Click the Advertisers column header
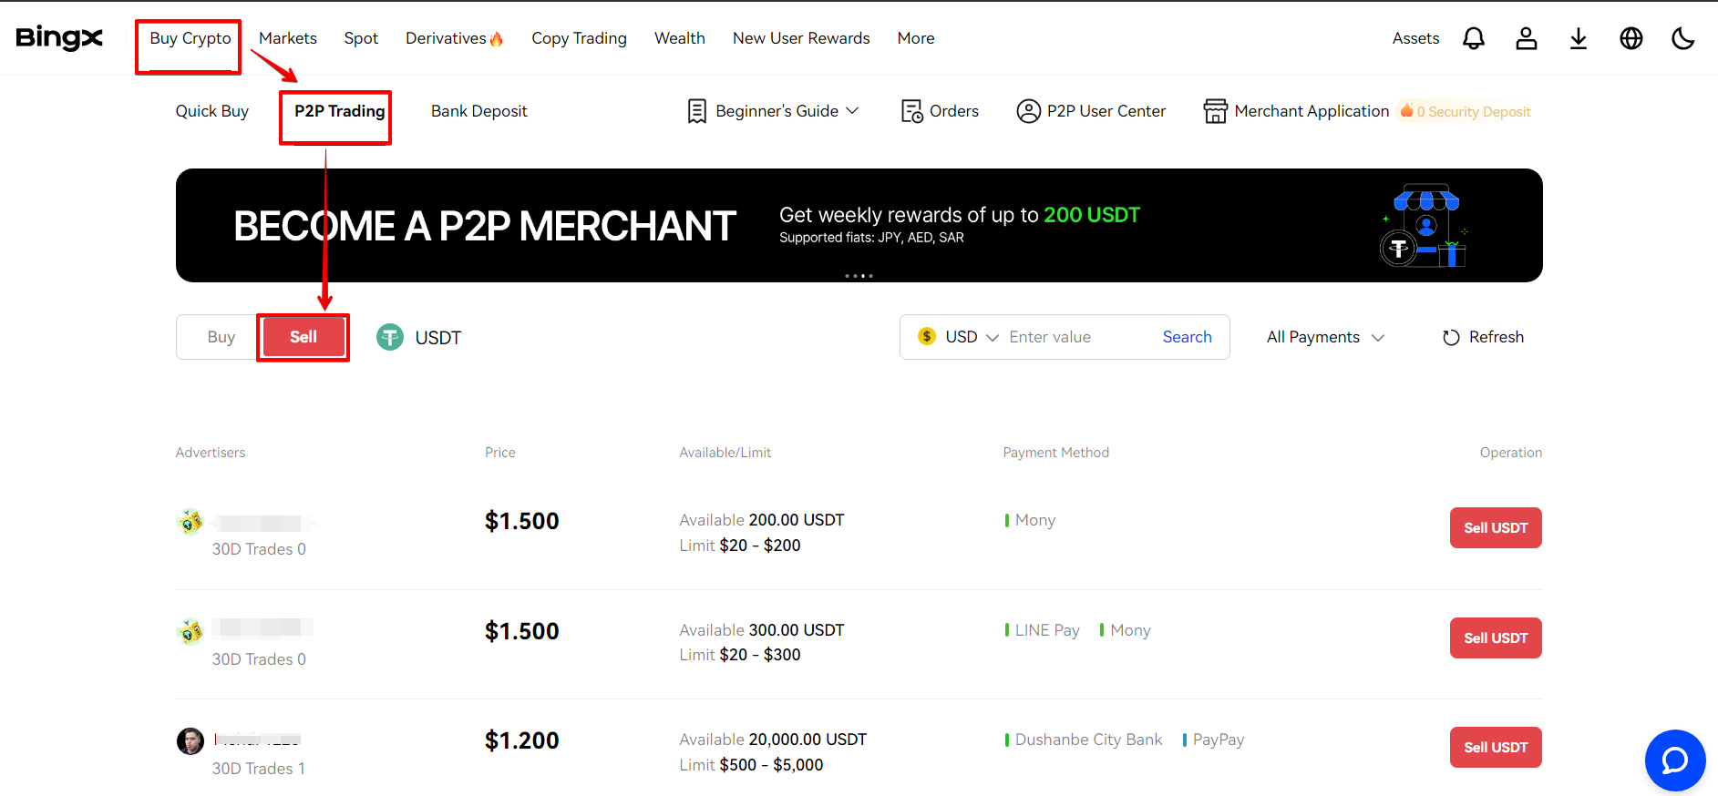Image resolution: width=1718 pixels, height=796 pixels. (x=211, y=453)
